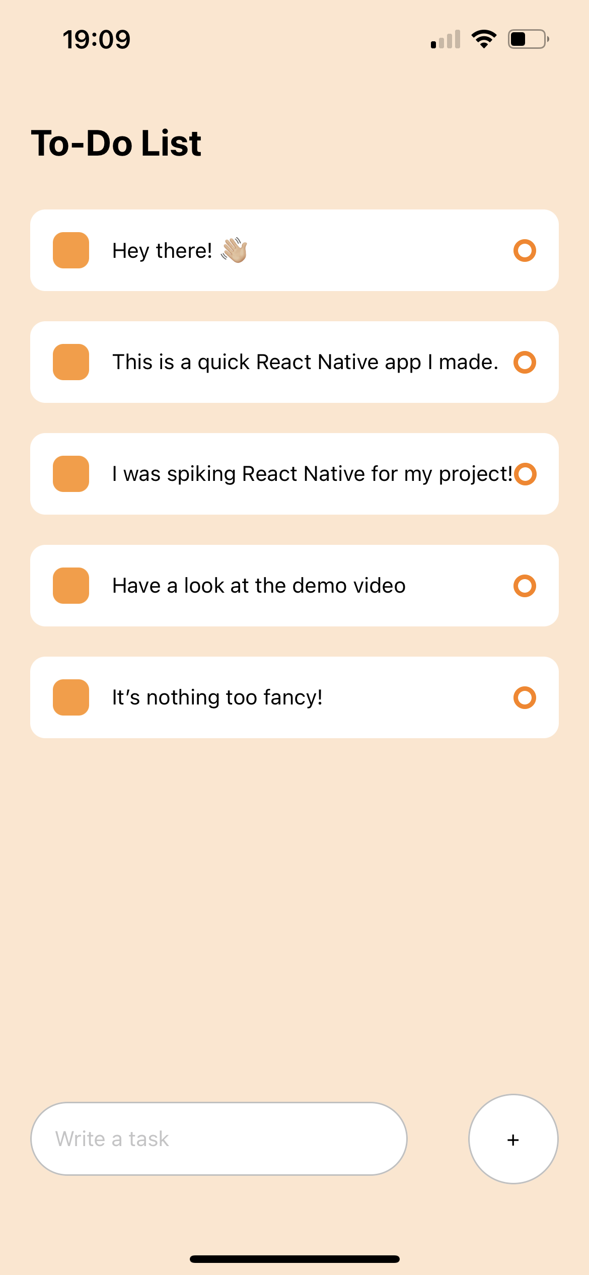
Task: Tap the waving hand emoji
Action: pyautogui.click(x=234, y=250)
